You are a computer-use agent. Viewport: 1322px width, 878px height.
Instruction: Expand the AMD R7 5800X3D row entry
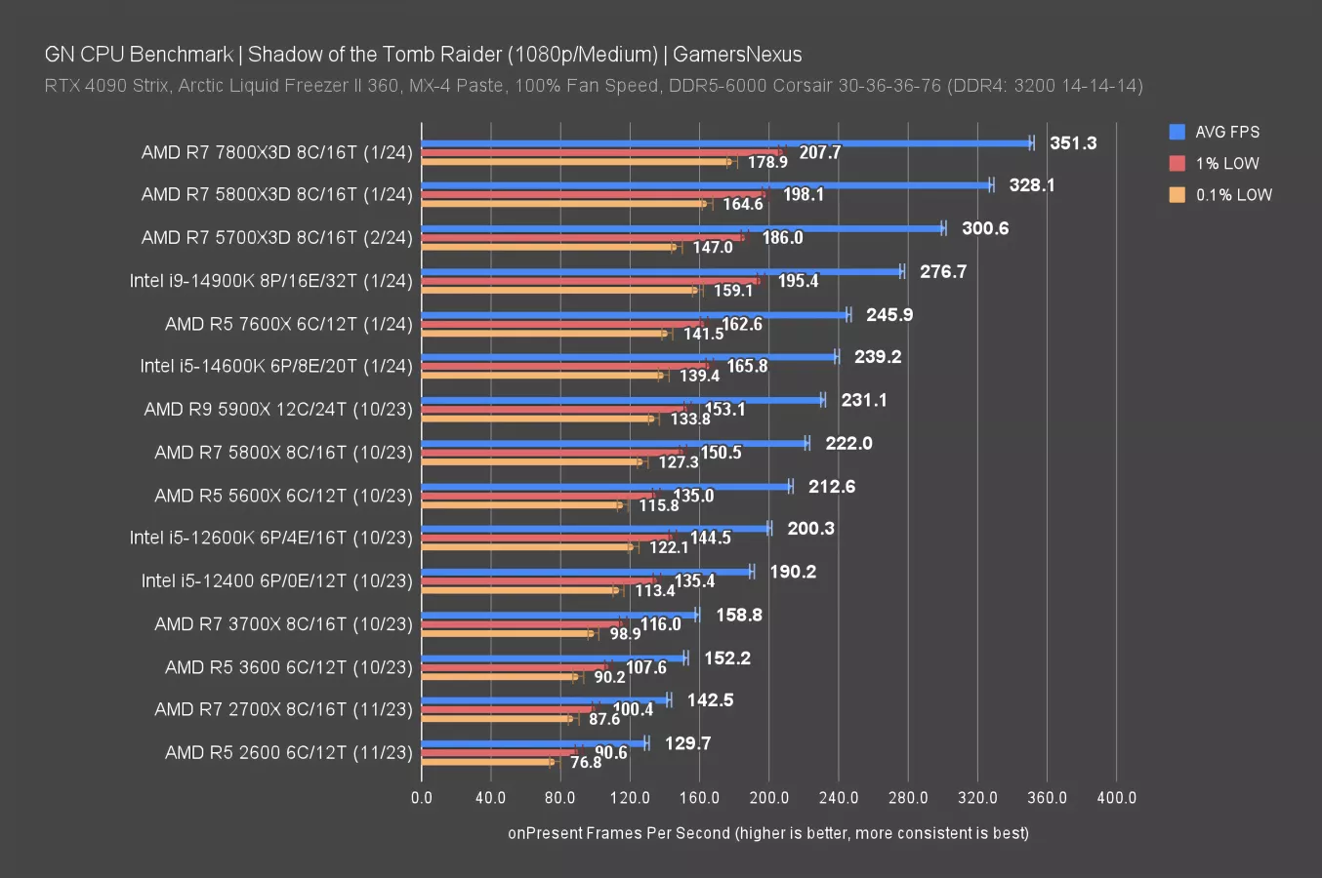coord(277,194)
